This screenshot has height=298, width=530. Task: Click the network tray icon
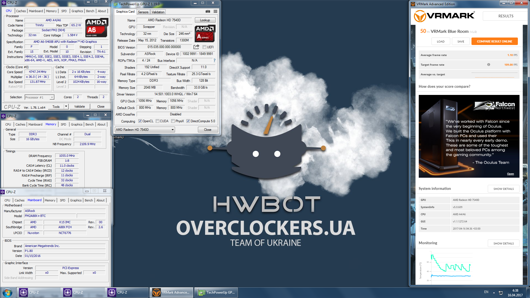[x=501, y=293]
